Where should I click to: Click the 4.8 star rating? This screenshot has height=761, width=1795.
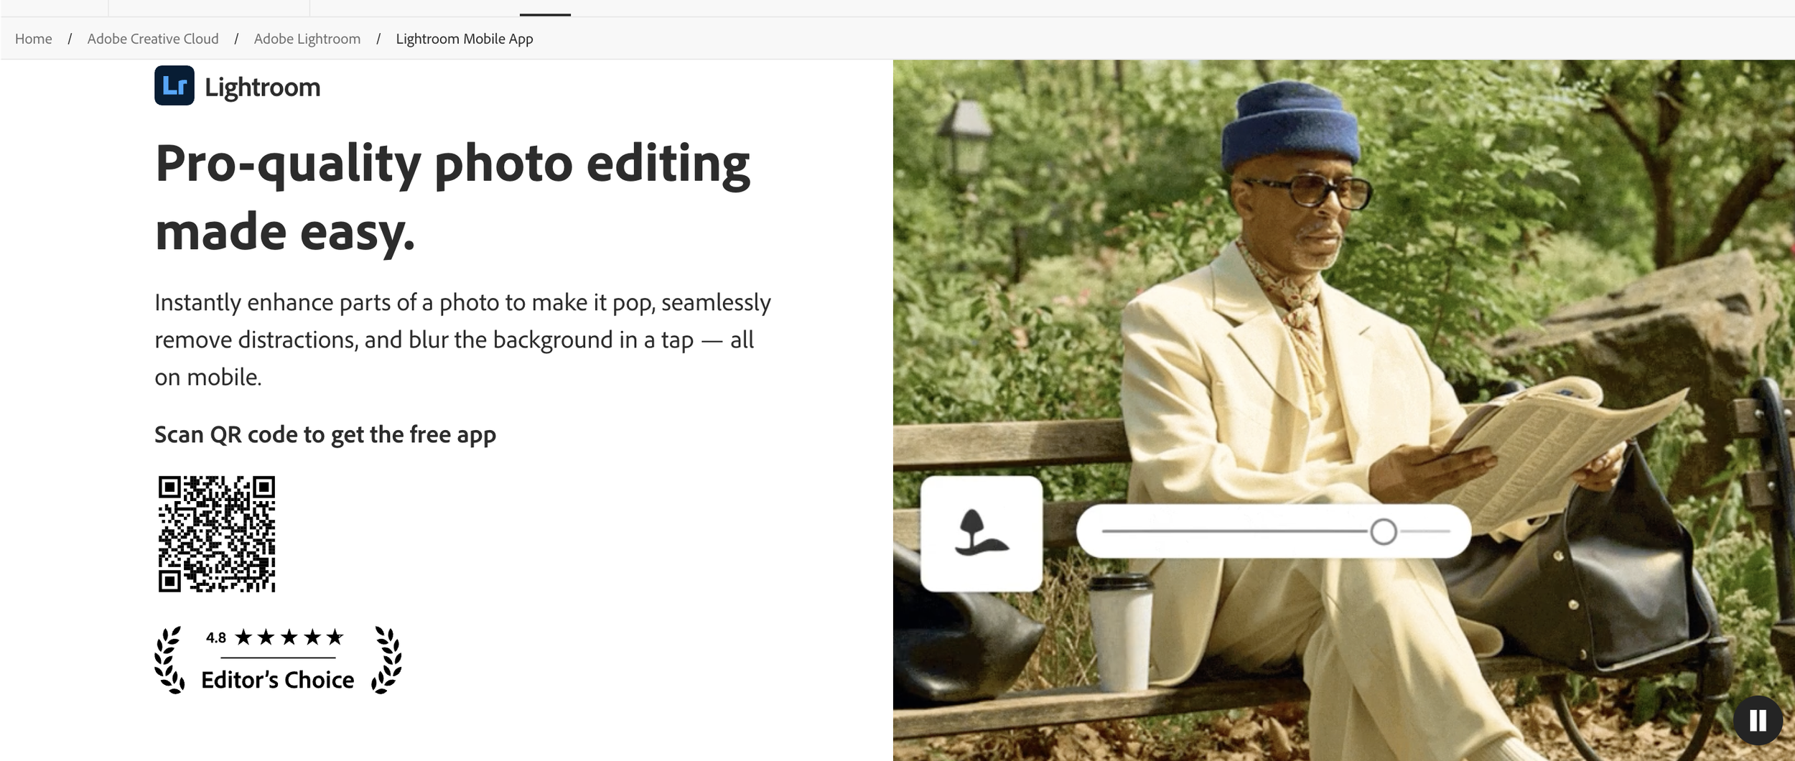pos(275,637)
